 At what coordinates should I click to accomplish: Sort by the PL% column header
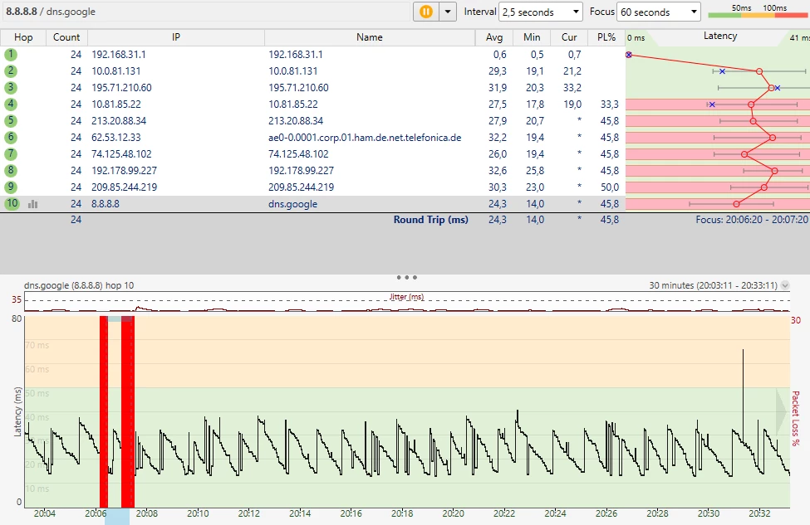tap(606, 37)
